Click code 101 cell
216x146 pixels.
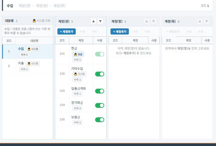click(62, 54)
